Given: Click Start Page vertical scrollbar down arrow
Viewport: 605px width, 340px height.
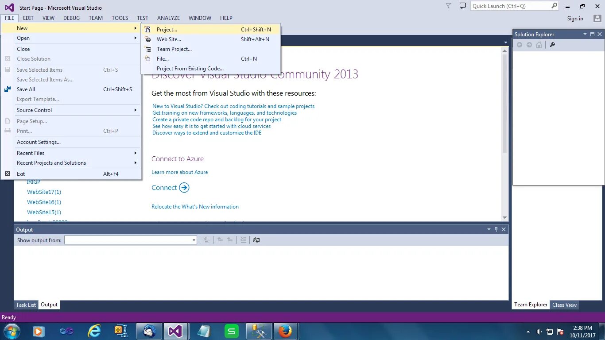Looking at the screenshot, I should pyautogui.click(x=504, y=217).
